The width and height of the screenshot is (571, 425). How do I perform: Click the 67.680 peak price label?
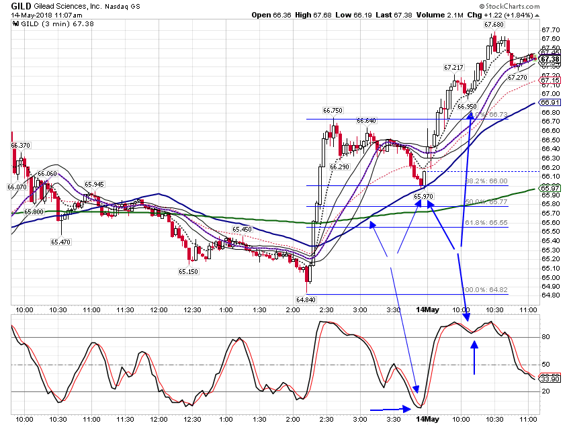494,25
